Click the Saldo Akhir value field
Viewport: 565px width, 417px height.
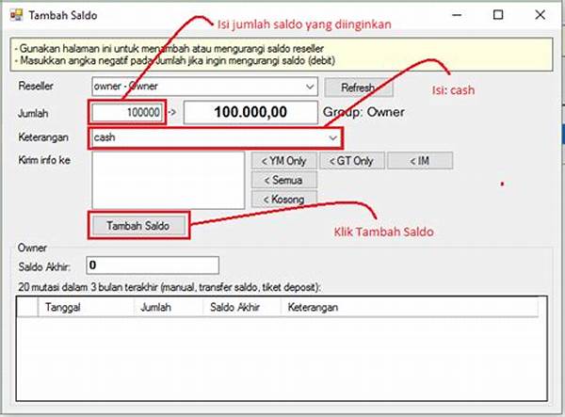pos(152,265)
